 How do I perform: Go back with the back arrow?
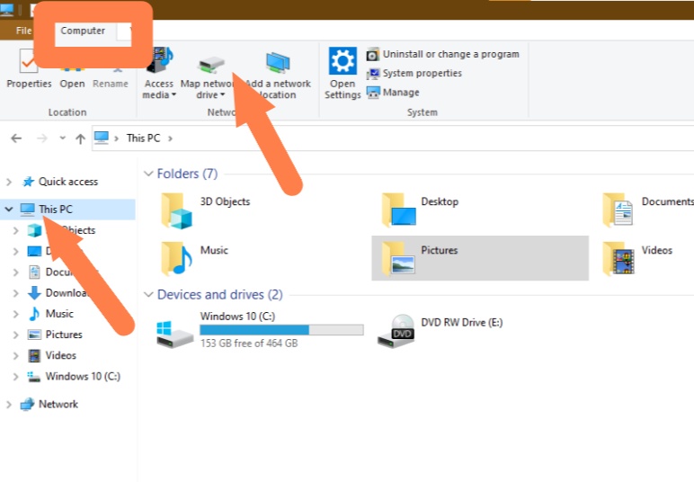(x=16, y=138)
